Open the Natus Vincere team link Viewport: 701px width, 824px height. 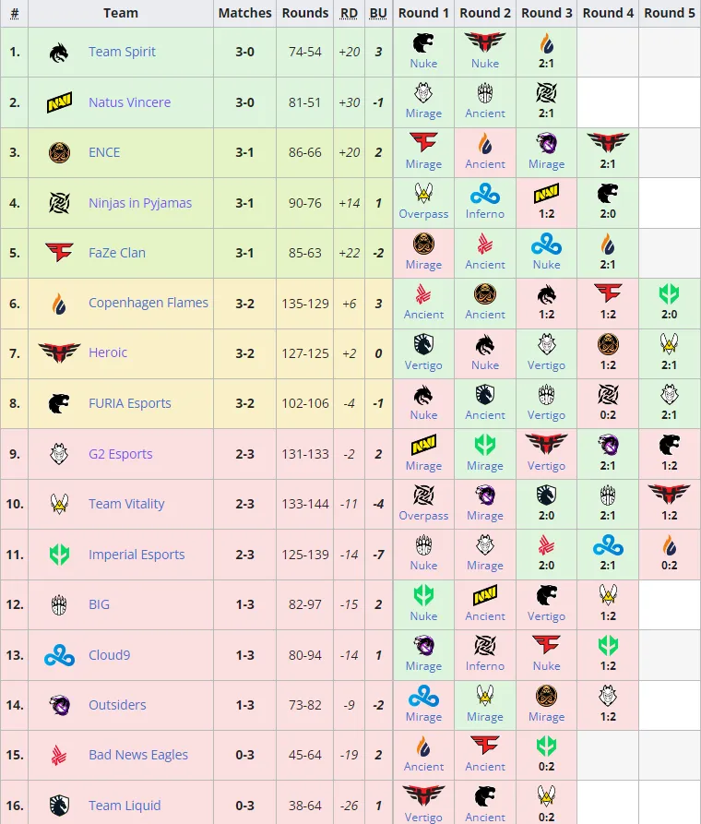click(129, 102)
